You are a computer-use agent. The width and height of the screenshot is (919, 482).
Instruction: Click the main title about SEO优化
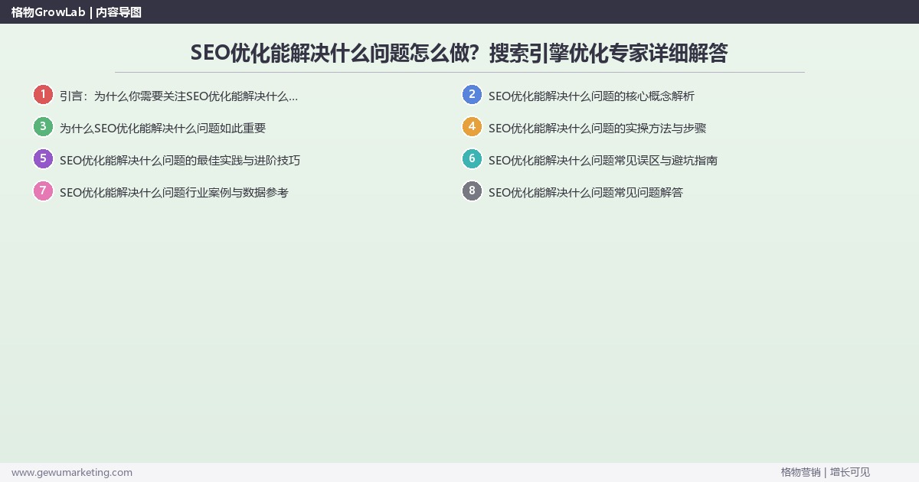[459, 53]
